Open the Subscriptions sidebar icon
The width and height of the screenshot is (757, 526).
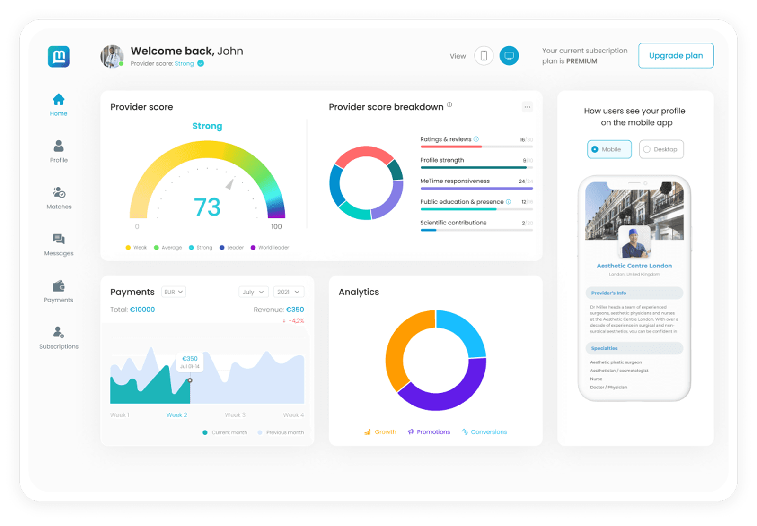tap(59, 332)
